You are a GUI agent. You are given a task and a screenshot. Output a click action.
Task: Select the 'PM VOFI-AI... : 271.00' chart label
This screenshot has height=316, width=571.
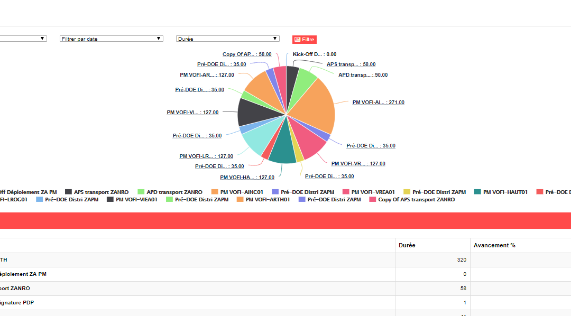coord(379,103)
